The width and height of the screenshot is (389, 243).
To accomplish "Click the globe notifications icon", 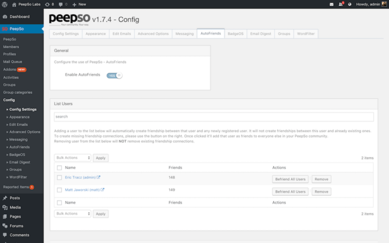I will click(350, 4).
